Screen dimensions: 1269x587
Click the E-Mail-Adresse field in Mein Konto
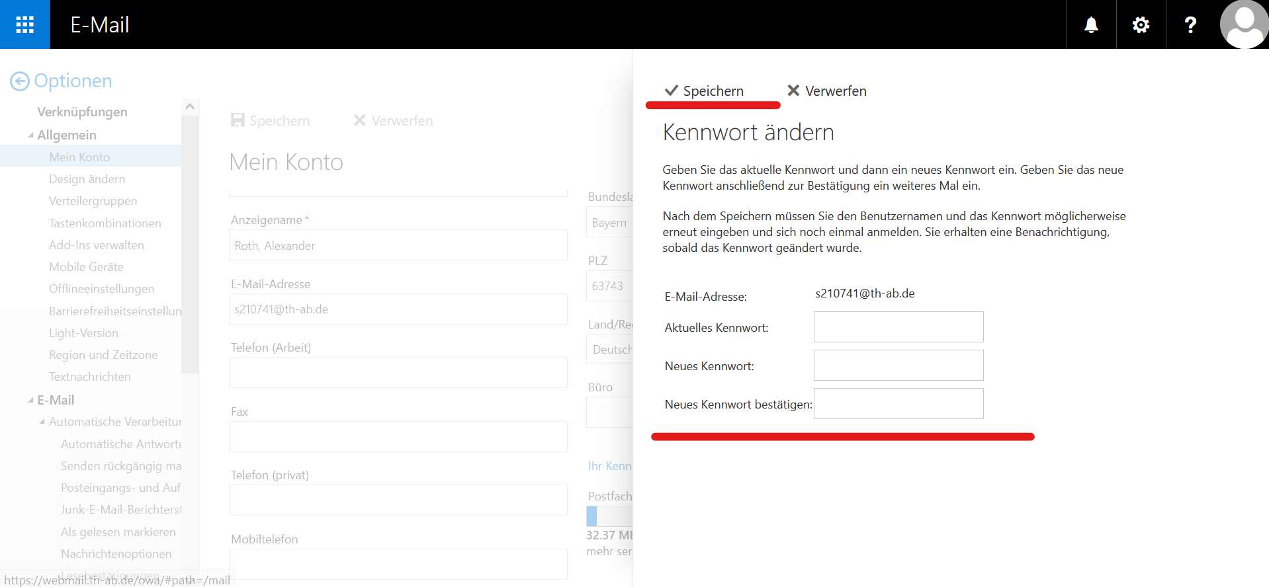(398, 309)
